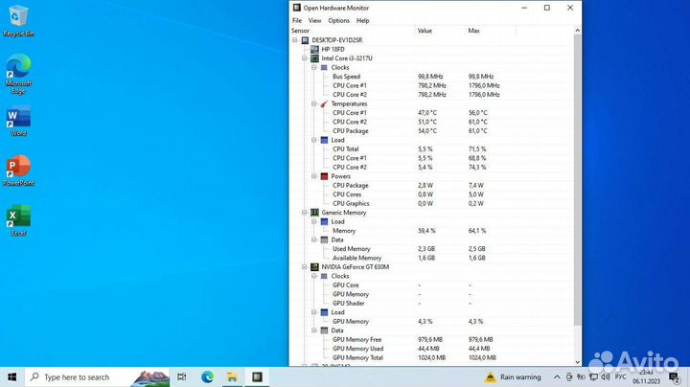The height and width of the screenshot is (387, 690).
Task: Collapse the Temperatures group
Action: (x=314, y=103)
